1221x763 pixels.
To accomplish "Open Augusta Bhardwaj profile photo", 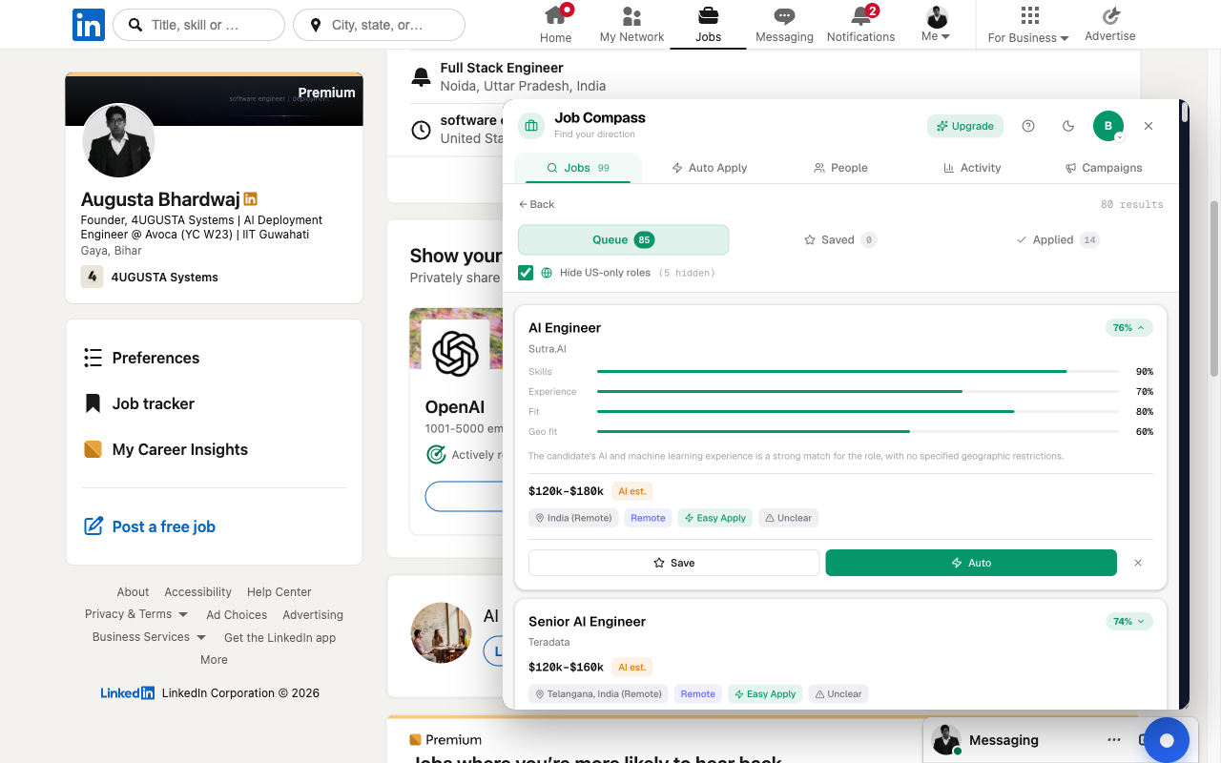I will pyautogui.click(x=119, y=141).
